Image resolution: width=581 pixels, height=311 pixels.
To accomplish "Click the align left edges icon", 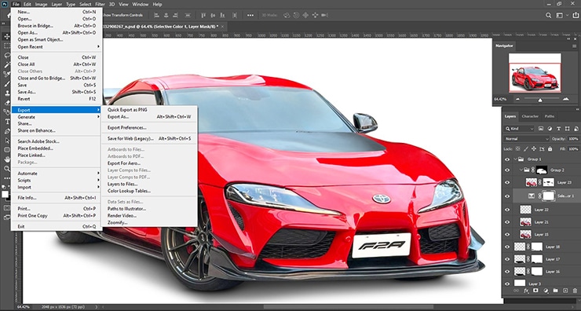I will point(156,15).
